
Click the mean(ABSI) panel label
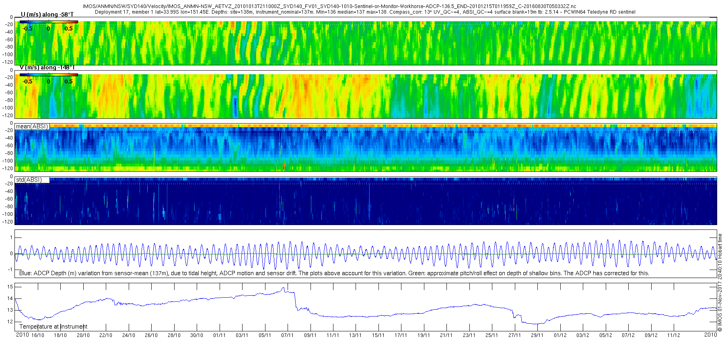pos(32,126)
